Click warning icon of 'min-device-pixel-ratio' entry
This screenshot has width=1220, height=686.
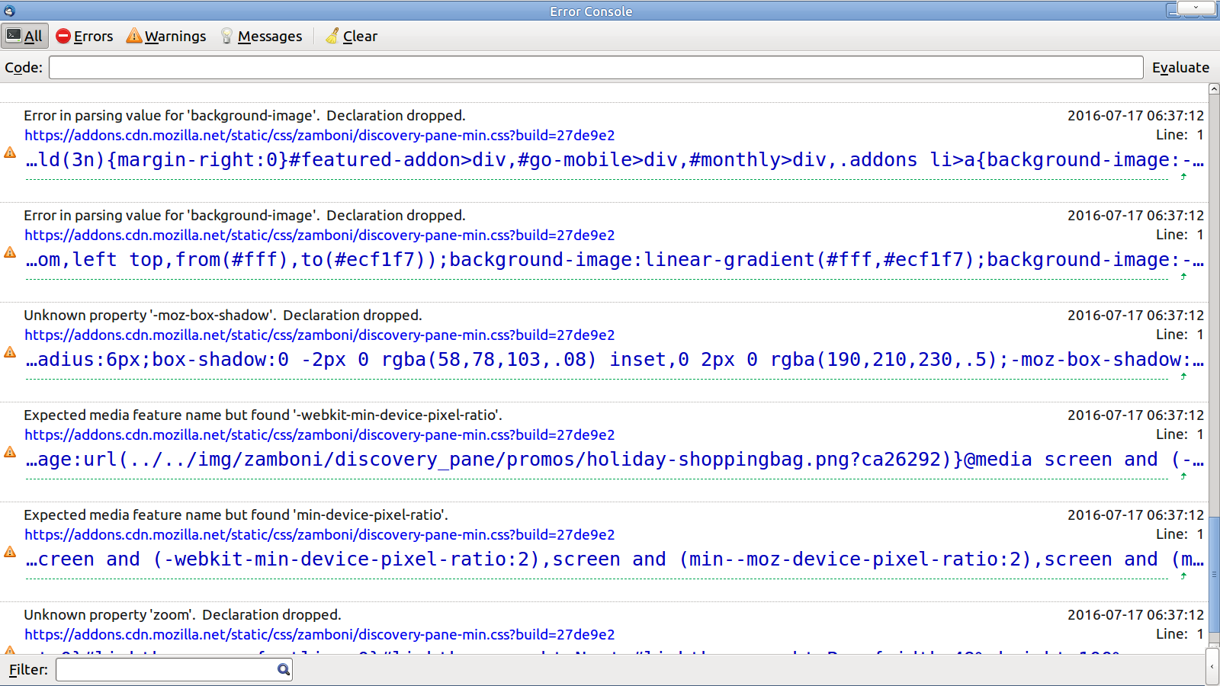[10, 552]
